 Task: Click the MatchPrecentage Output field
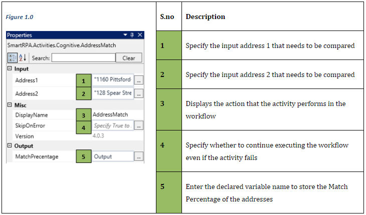point(112,156)
